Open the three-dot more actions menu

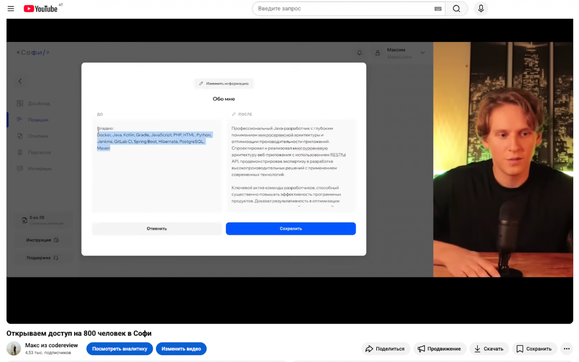566,349
